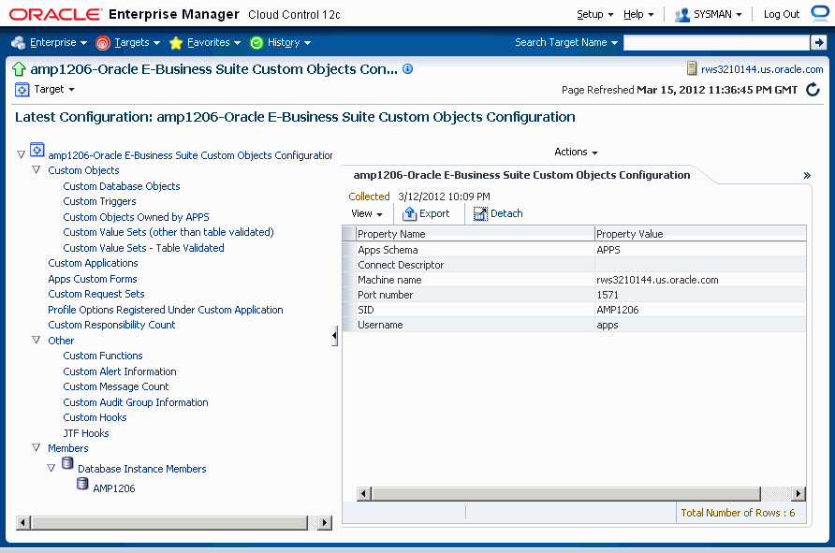
Task: Select Custom Responsibility Count in tree
Action: [111, 325]
